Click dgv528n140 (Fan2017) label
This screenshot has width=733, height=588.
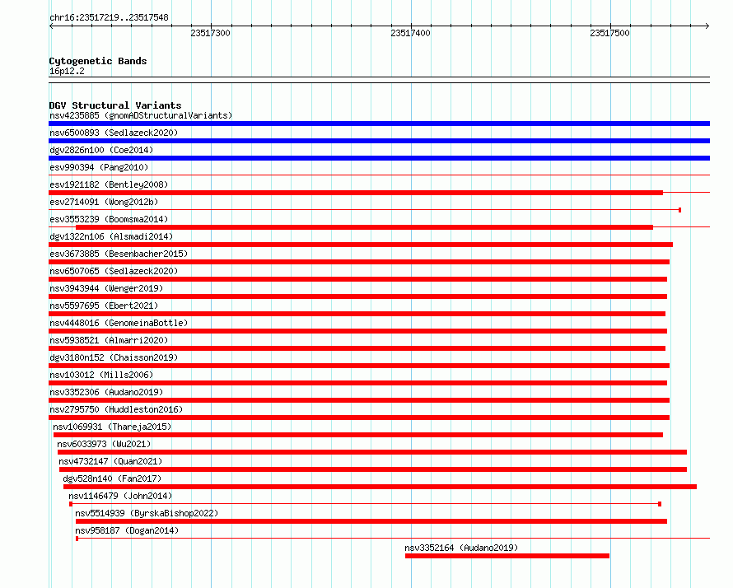(112, 478)
